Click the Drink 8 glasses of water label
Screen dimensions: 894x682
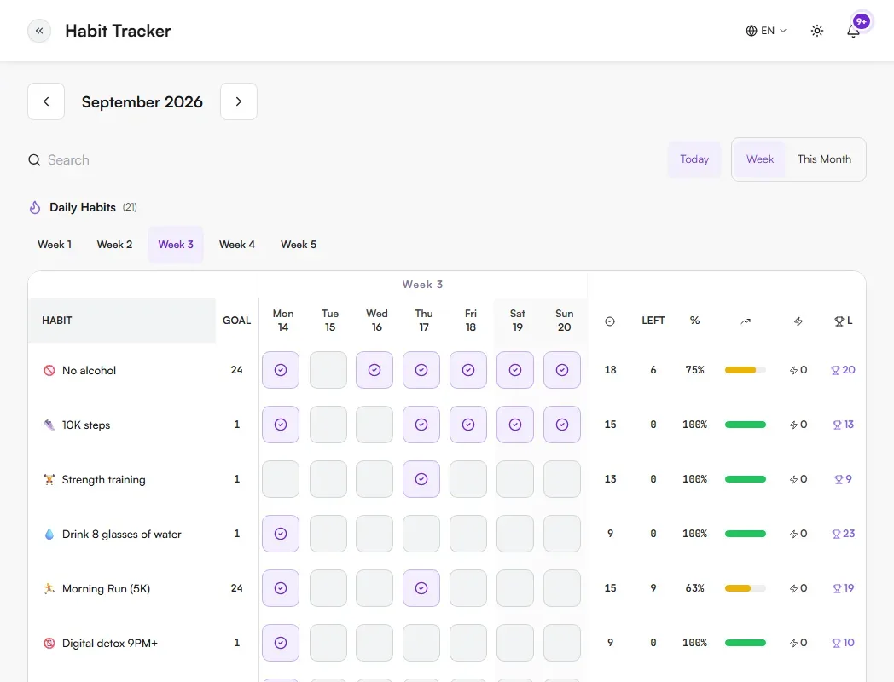[121, 535]
